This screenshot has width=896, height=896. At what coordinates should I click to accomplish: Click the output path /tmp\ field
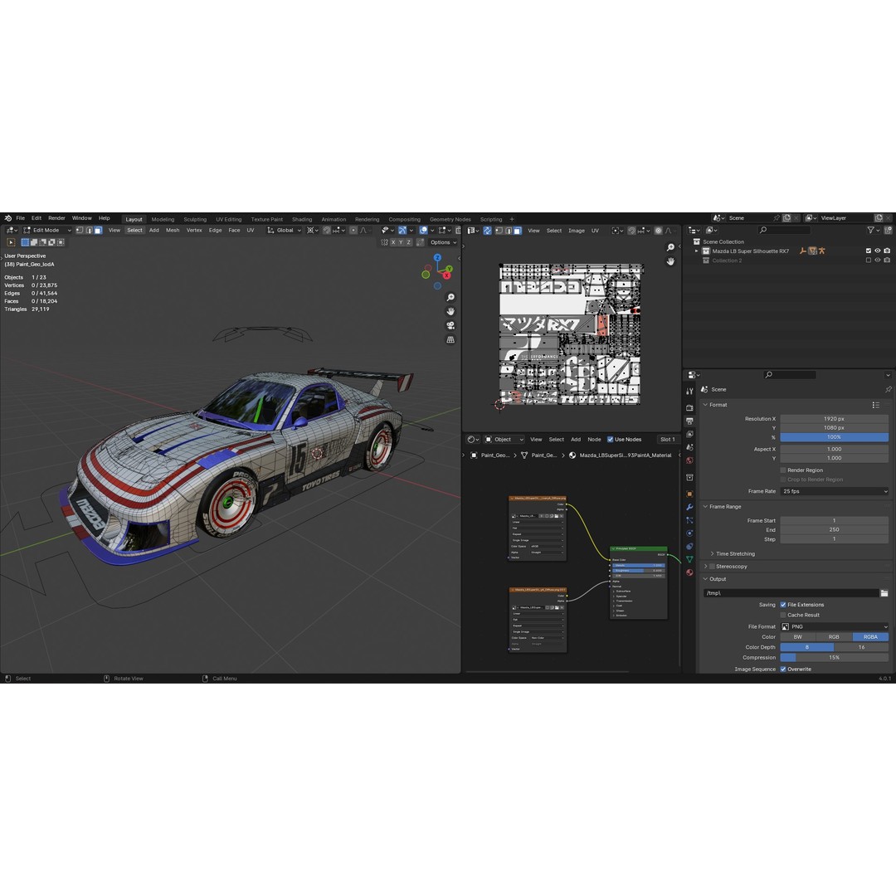791,593
